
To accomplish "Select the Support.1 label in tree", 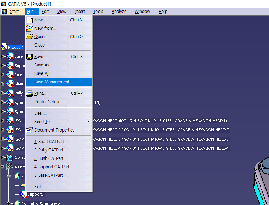I will tap(36, 195).
